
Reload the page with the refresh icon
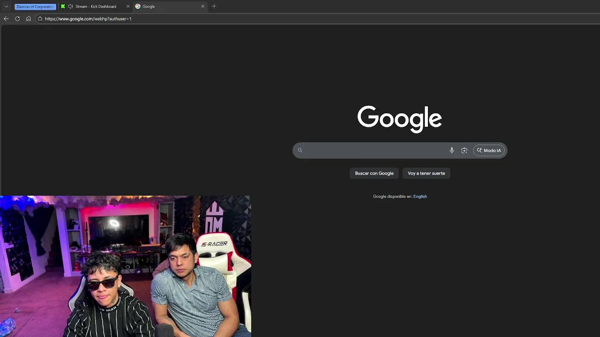click(x=17, y=19)
